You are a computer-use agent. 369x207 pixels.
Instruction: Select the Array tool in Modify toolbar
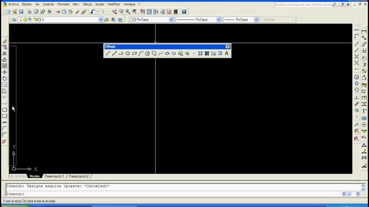[5, 66]
